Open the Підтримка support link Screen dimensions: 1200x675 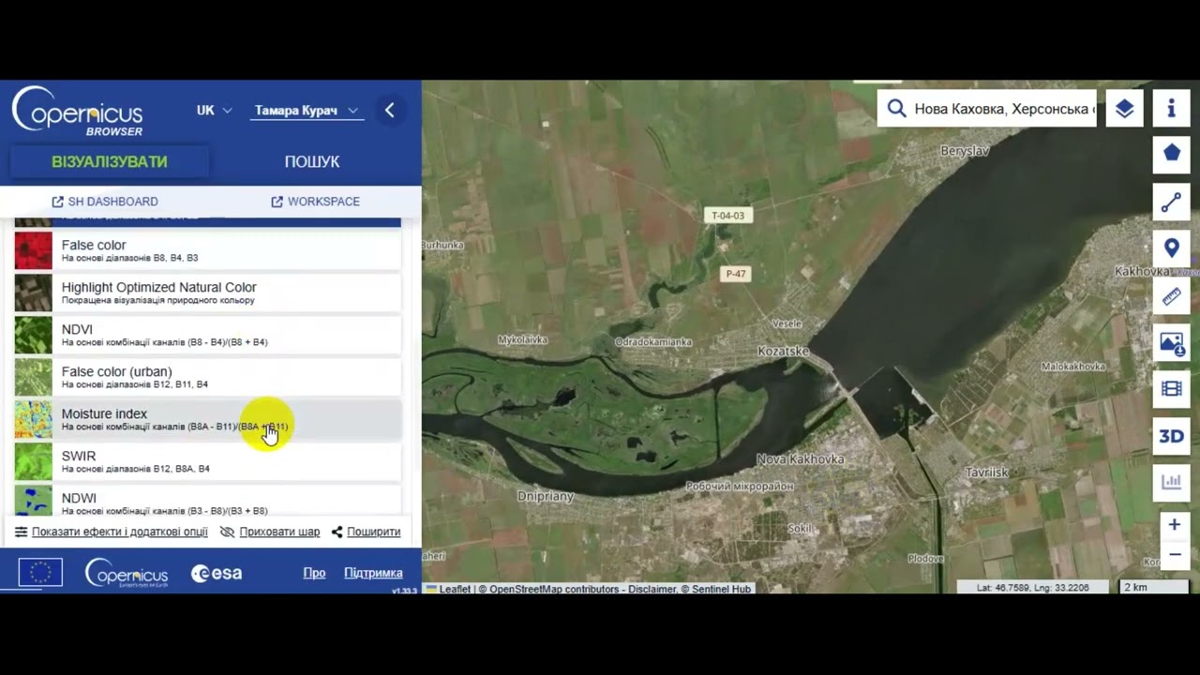pyautogui.click(x=373, y=573)
